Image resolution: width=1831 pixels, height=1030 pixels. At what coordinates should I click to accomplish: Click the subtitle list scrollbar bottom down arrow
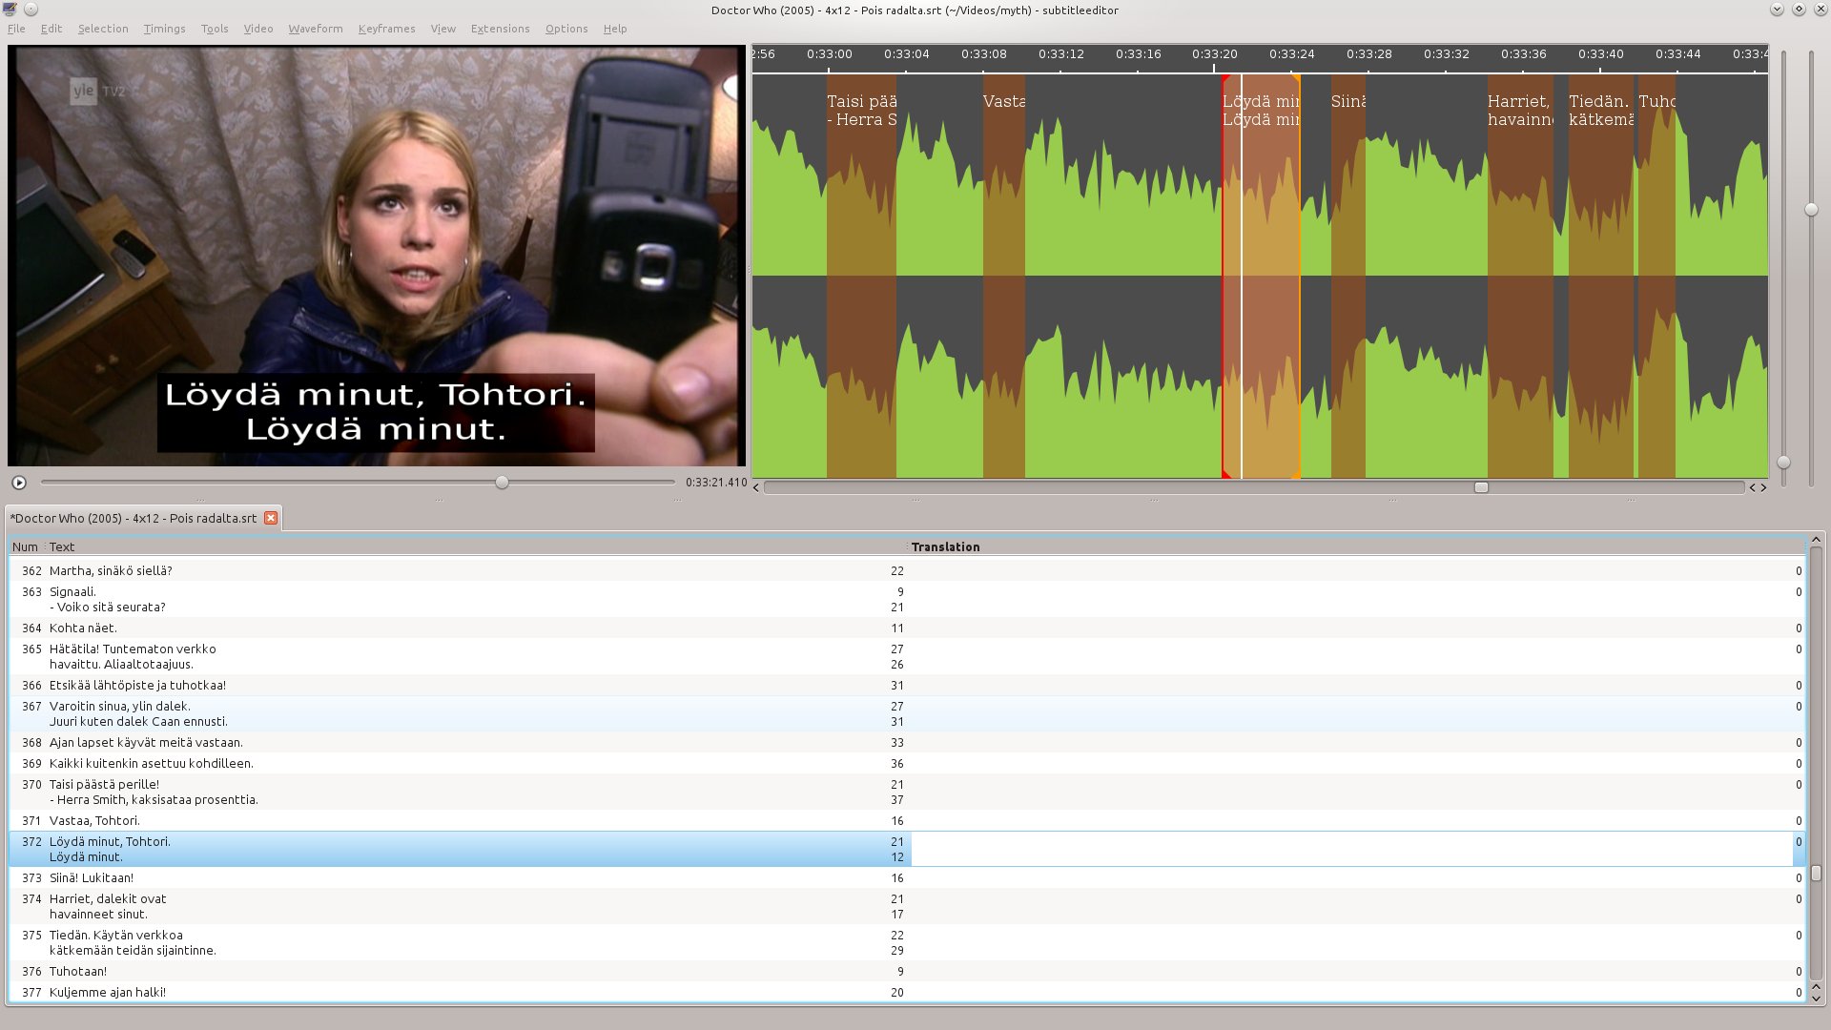click(1816, 998)
